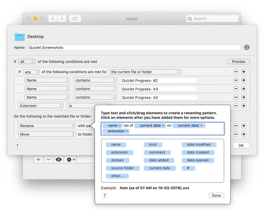
Task: Open the 'all' conditions dropdown
Action: [27, 62]
